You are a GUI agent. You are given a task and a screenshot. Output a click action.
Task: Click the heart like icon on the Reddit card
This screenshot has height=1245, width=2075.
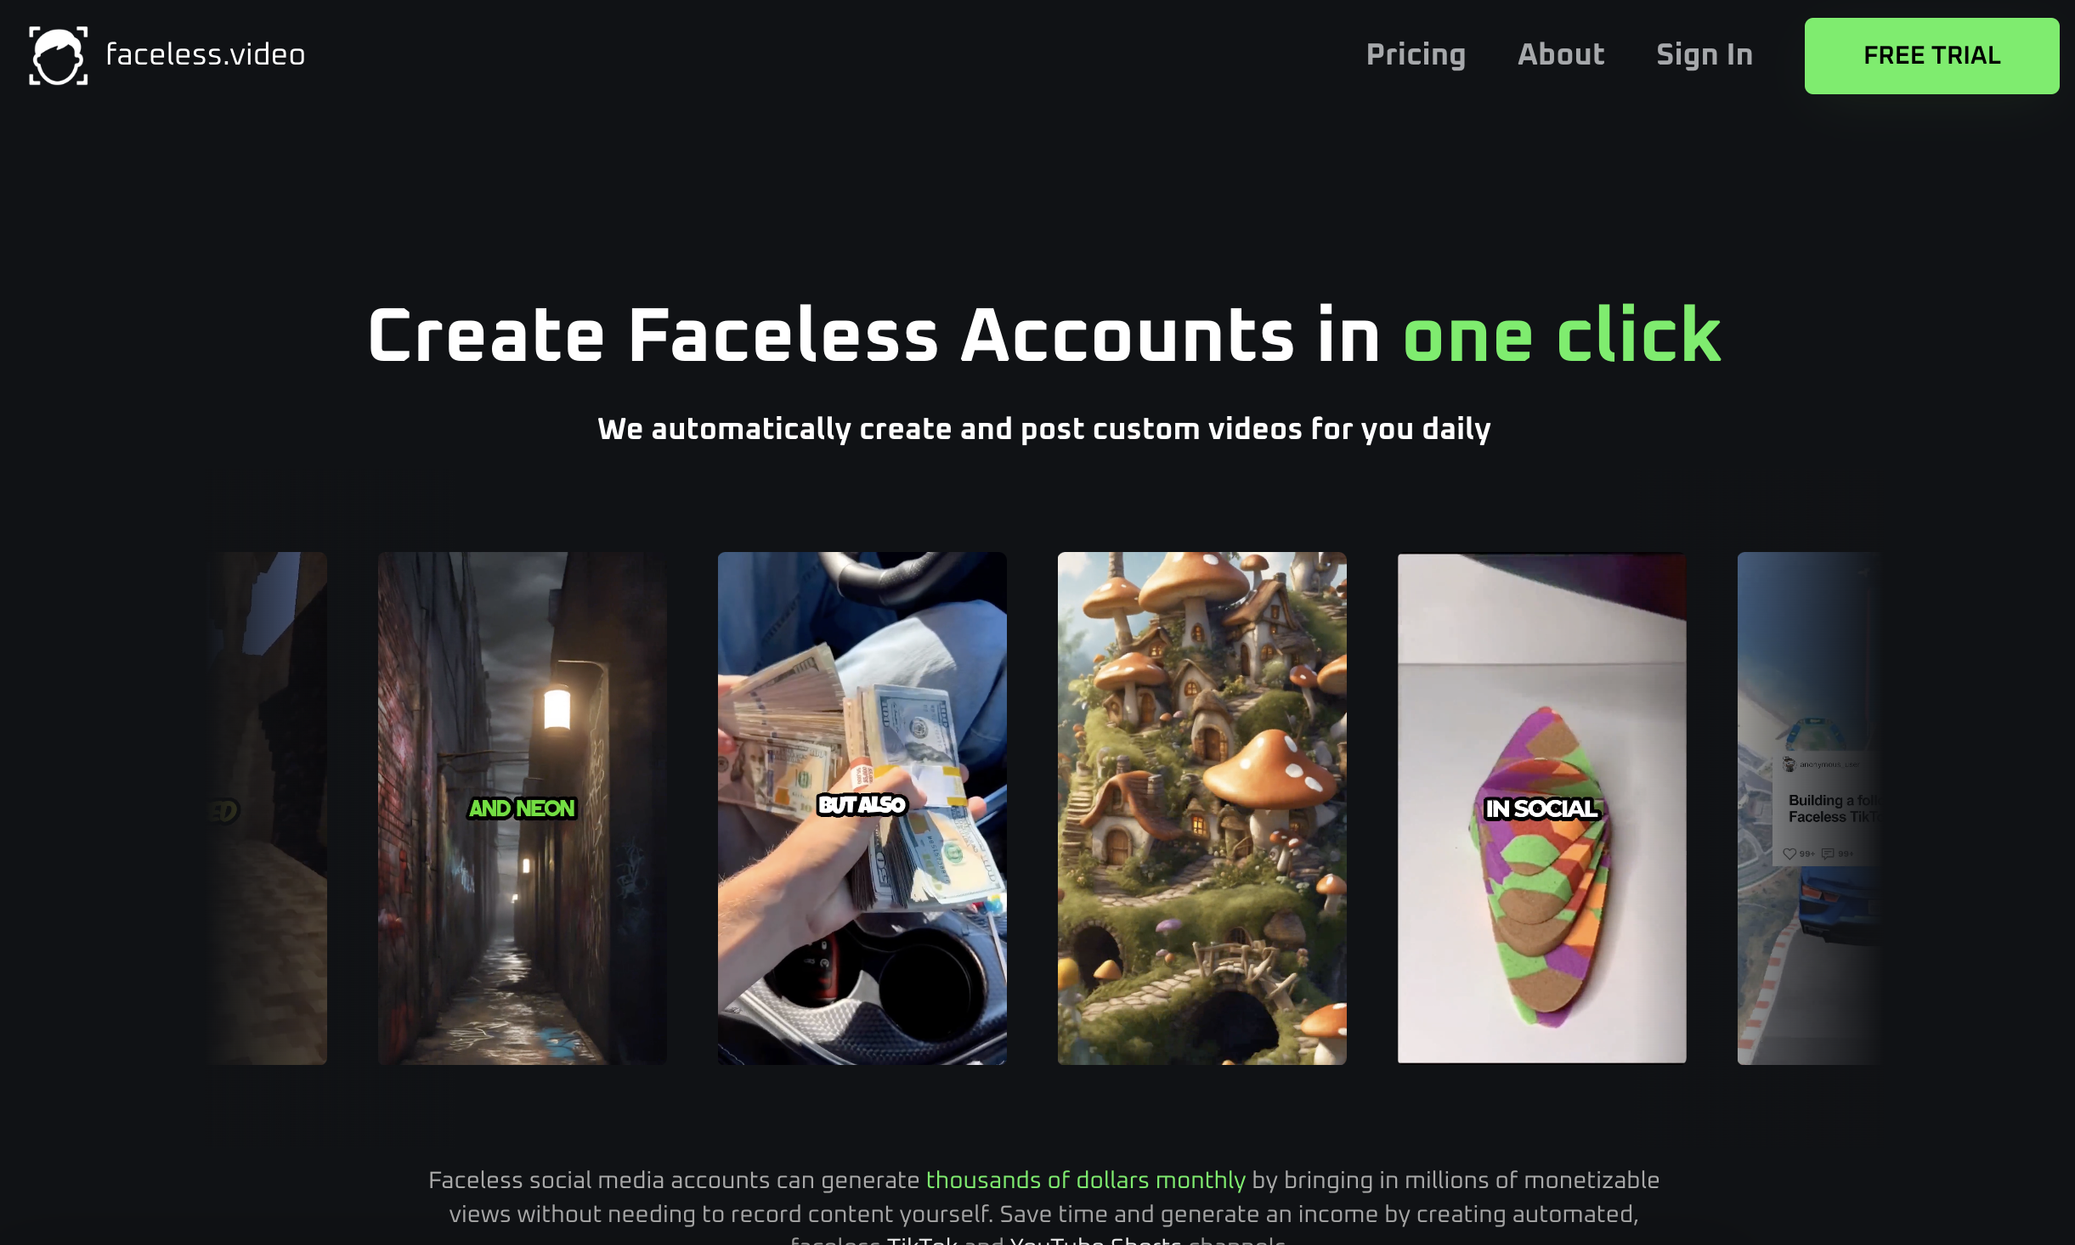(x=1789, y=853)
